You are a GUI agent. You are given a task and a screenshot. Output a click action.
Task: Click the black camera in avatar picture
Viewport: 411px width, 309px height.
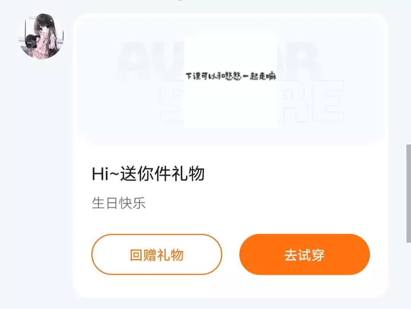(x=32, y=41)
